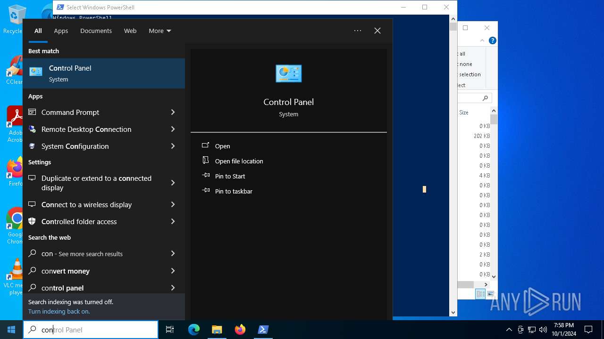
Task: Open File Explorer from taskbar
Action: click(x=217, y=330)
